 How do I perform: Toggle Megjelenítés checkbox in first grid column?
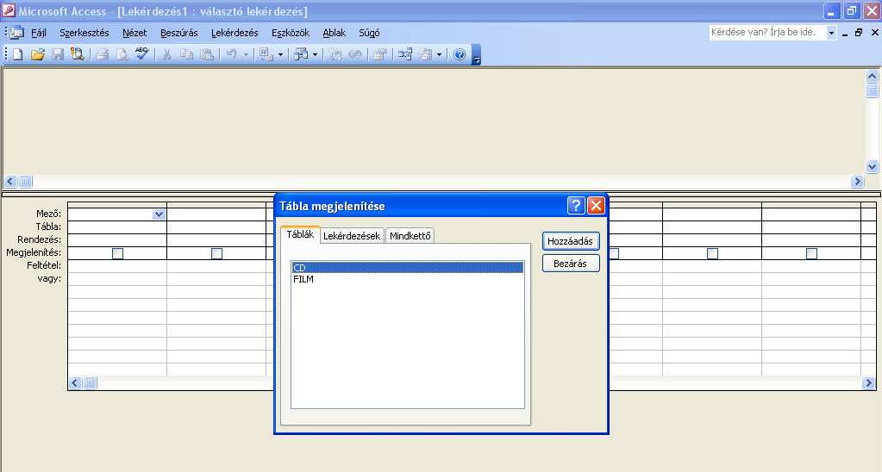tap(117, 253)
